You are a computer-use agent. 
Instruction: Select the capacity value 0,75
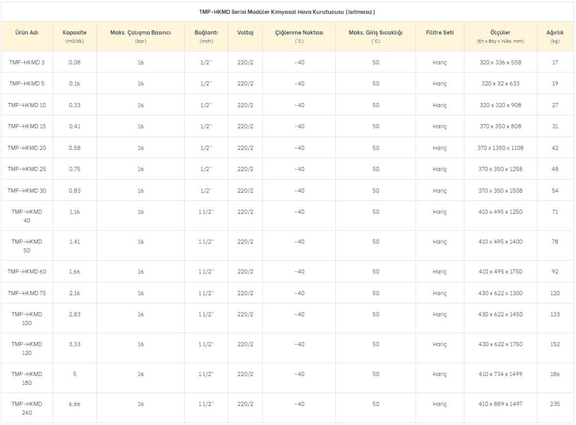[74, 169]
